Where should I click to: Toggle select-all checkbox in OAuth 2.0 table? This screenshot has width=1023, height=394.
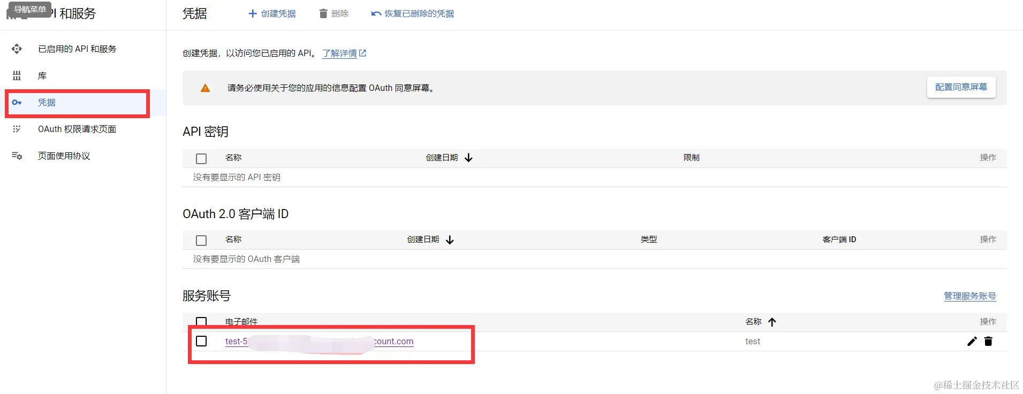tap(201, 240)
